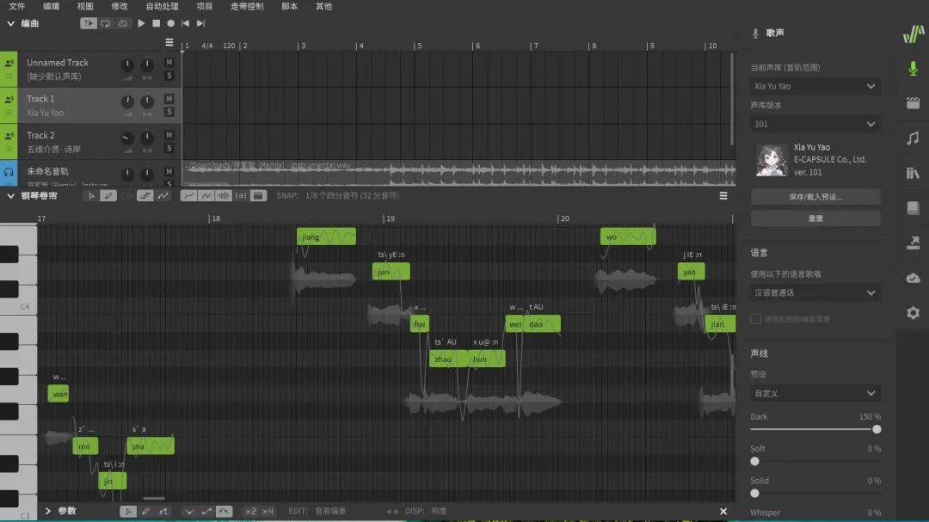Open the Voice (microphone) side panel
The width and height of the screenshot is (929, 522).
coord(913,68)
